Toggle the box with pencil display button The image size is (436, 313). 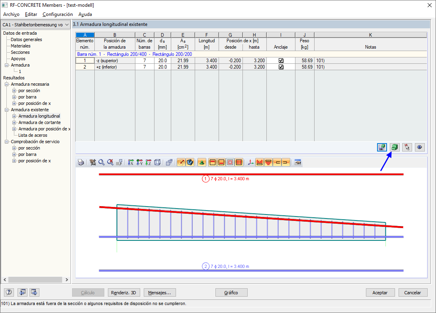coord(181,162)
